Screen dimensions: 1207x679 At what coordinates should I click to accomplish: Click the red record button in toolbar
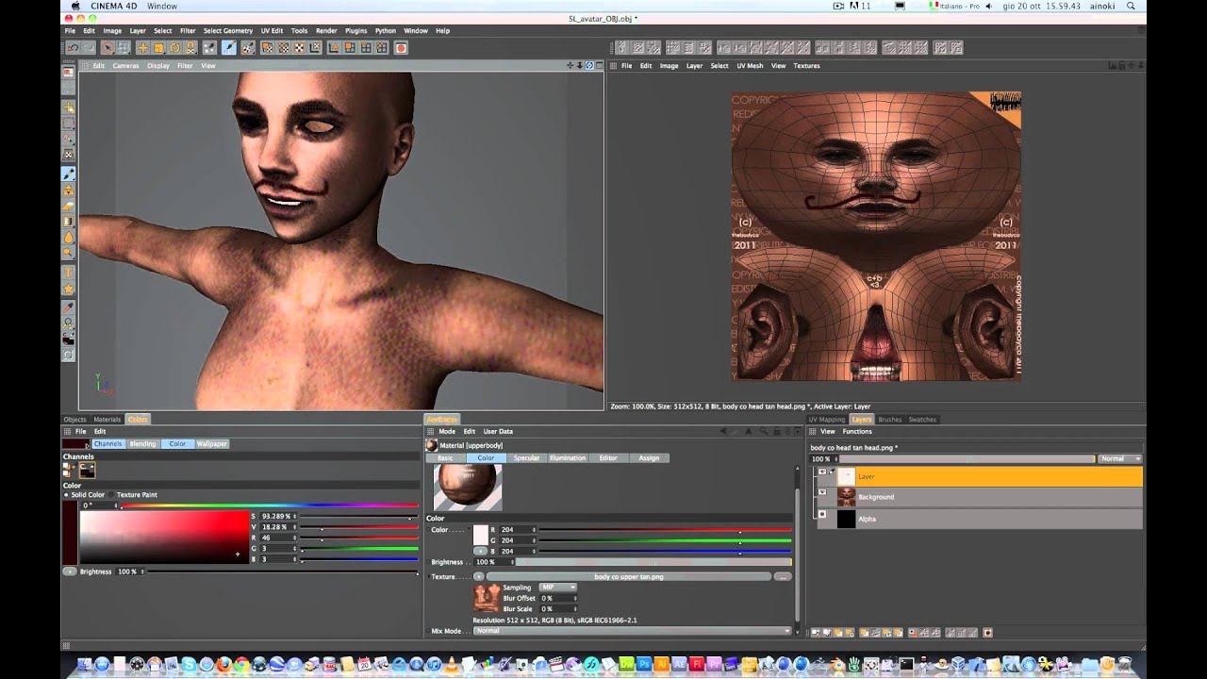[x=401, y=47]
